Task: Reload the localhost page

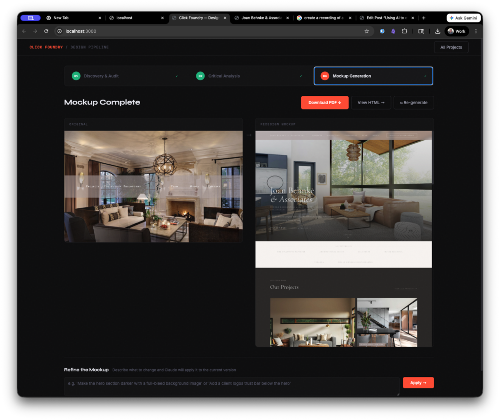Action: tap(46, 31)
